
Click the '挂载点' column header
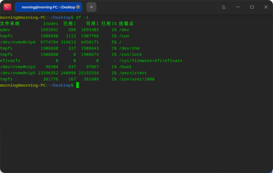126,24
